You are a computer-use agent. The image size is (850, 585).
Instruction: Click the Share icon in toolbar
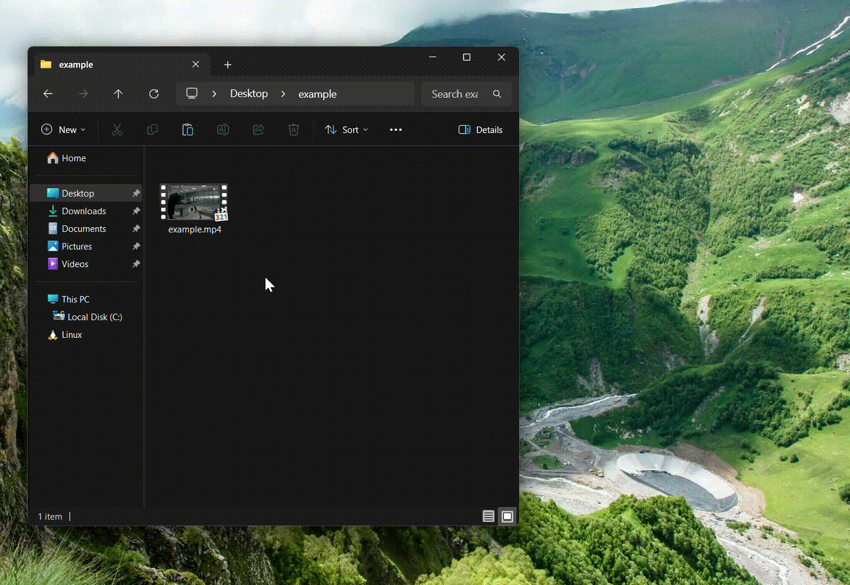[x=258, y=129]
